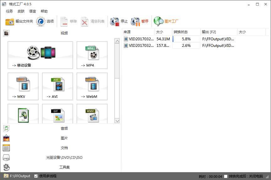Screen dimensions: 271x180
Task: Click the 格式工厂 app icon in title bar
Action: tap(4, 4)
